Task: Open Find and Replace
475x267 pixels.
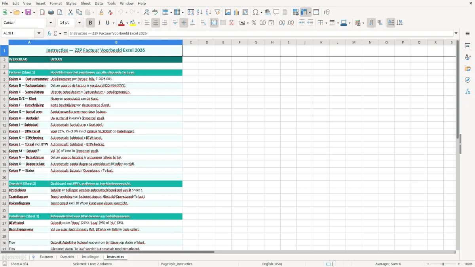Action: (x=146, y=12)
